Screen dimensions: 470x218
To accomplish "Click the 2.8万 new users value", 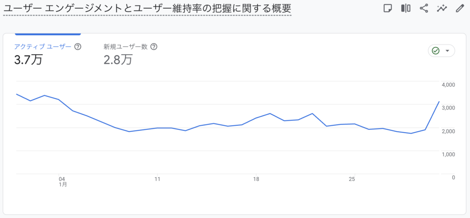I will tap(118, 60).
